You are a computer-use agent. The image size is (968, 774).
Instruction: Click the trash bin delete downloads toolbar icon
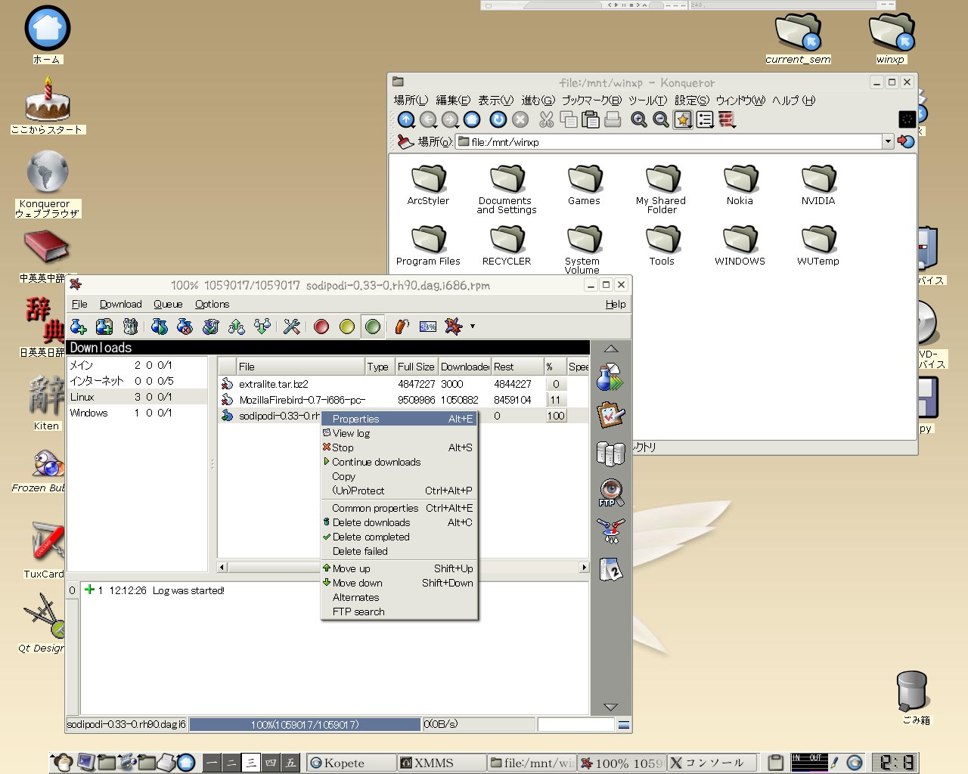(x=130, y=327)
